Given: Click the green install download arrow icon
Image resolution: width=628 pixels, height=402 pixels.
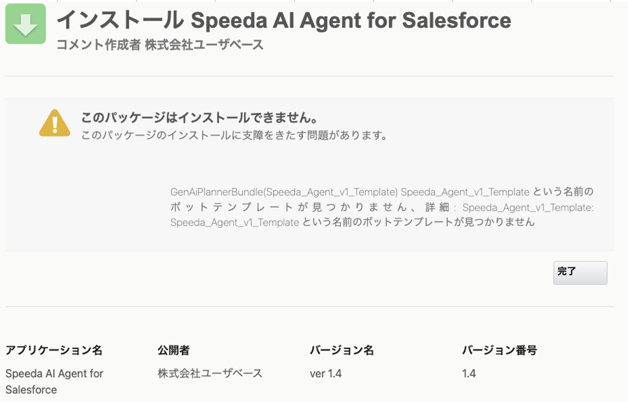Looking at the screenshot, I should click(x=25, y=24).
